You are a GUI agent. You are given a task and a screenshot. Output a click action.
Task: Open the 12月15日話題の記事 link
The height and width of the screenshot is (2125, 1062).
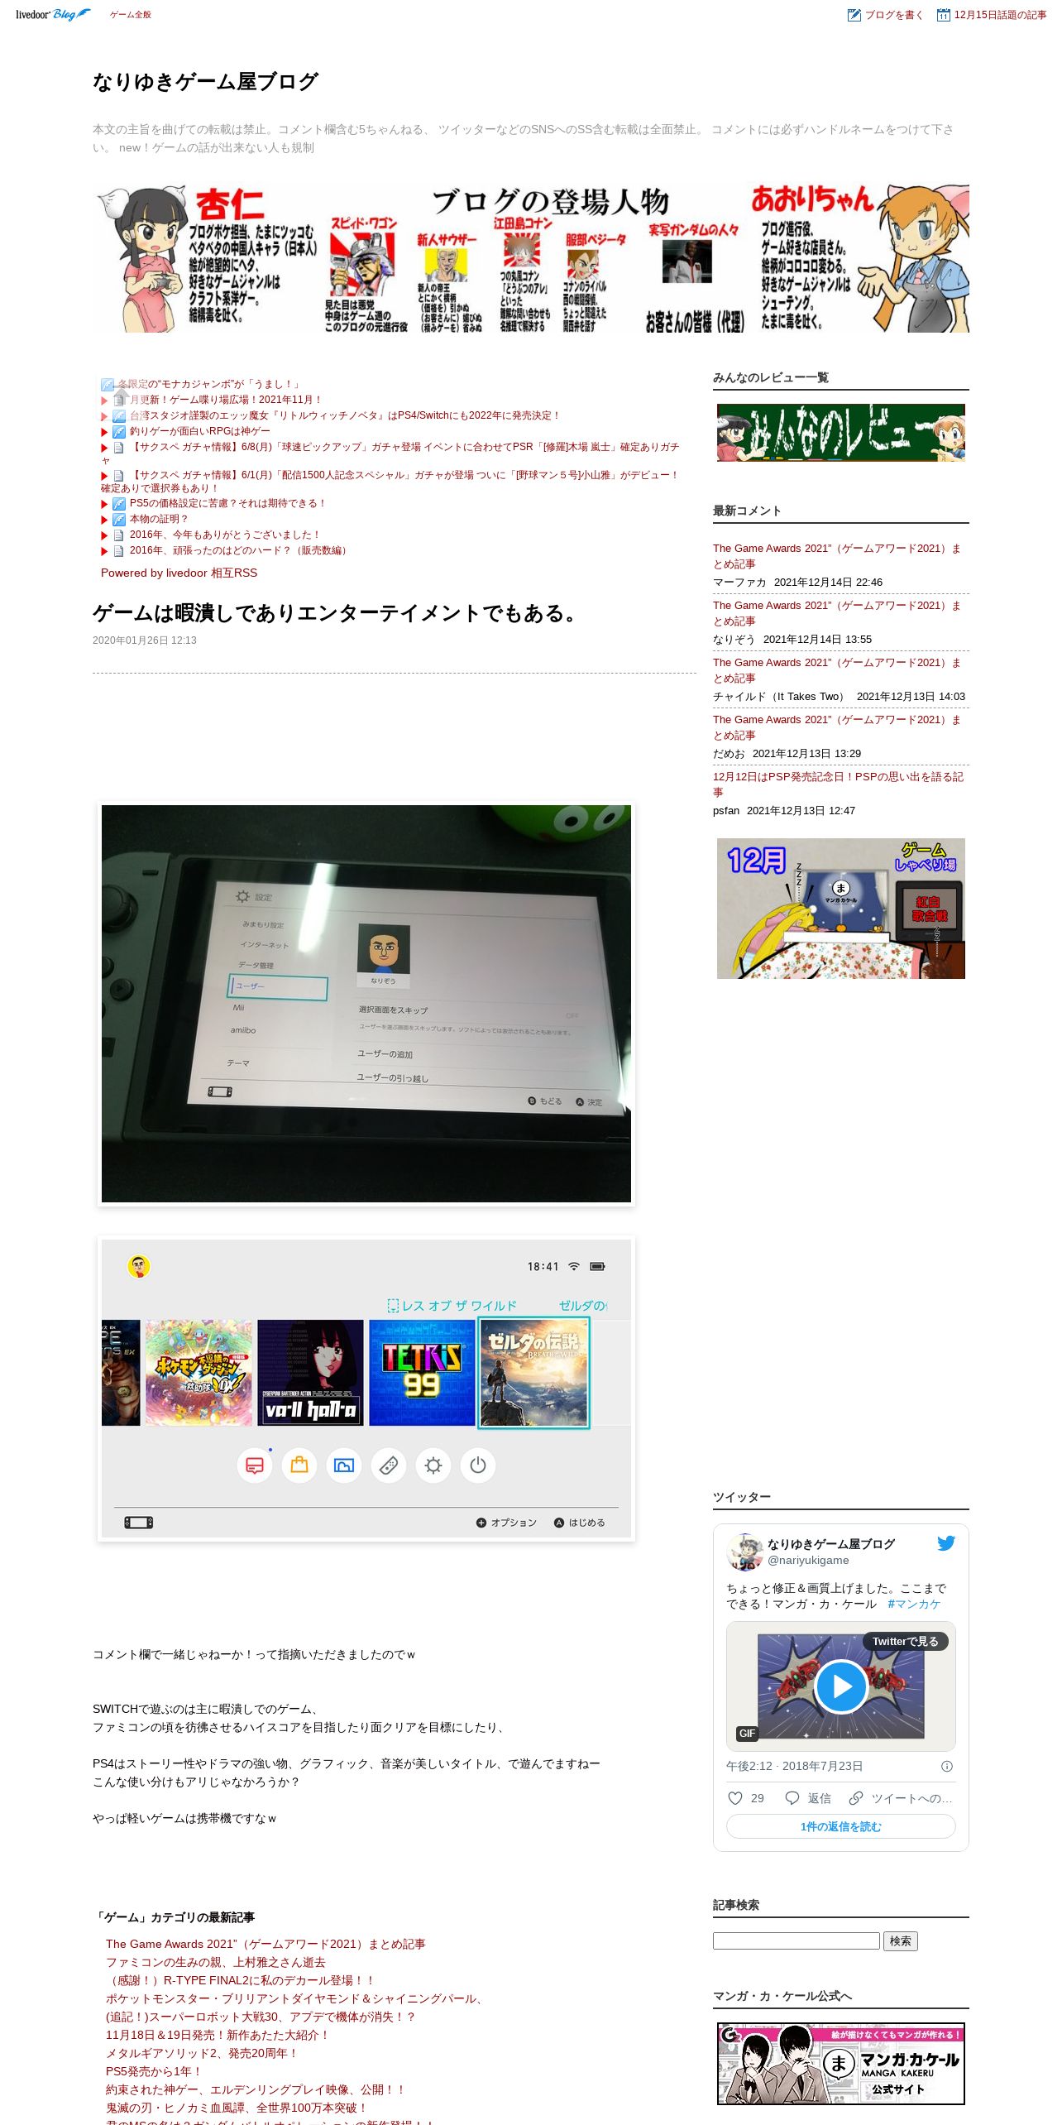click(x=1000, y=15)
